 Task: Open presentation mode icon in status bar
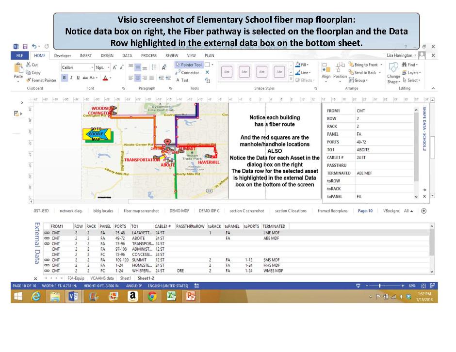coord(358,286)
